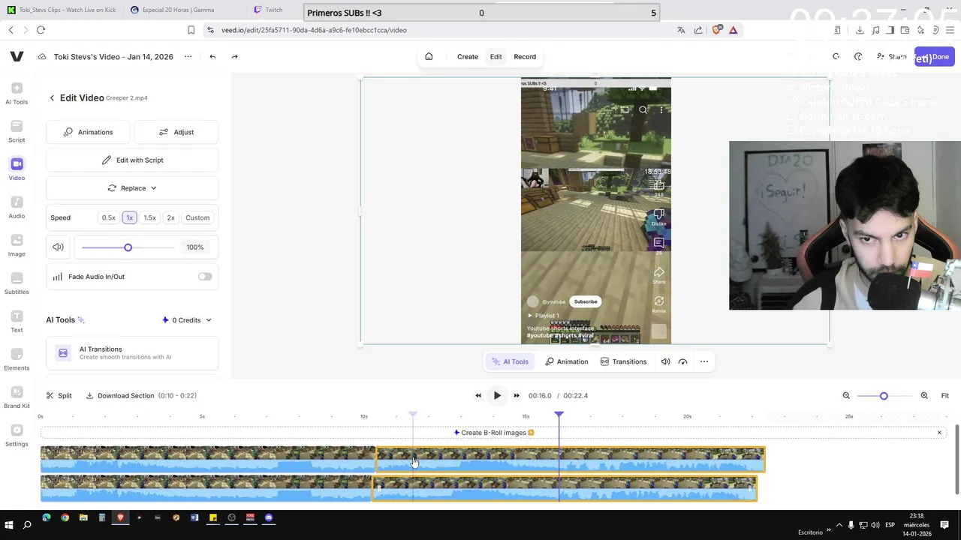The width and height of the screenshot is (961, 540).
Task: Open the Audio sidebar panel
Action: [x=17, y=208]
